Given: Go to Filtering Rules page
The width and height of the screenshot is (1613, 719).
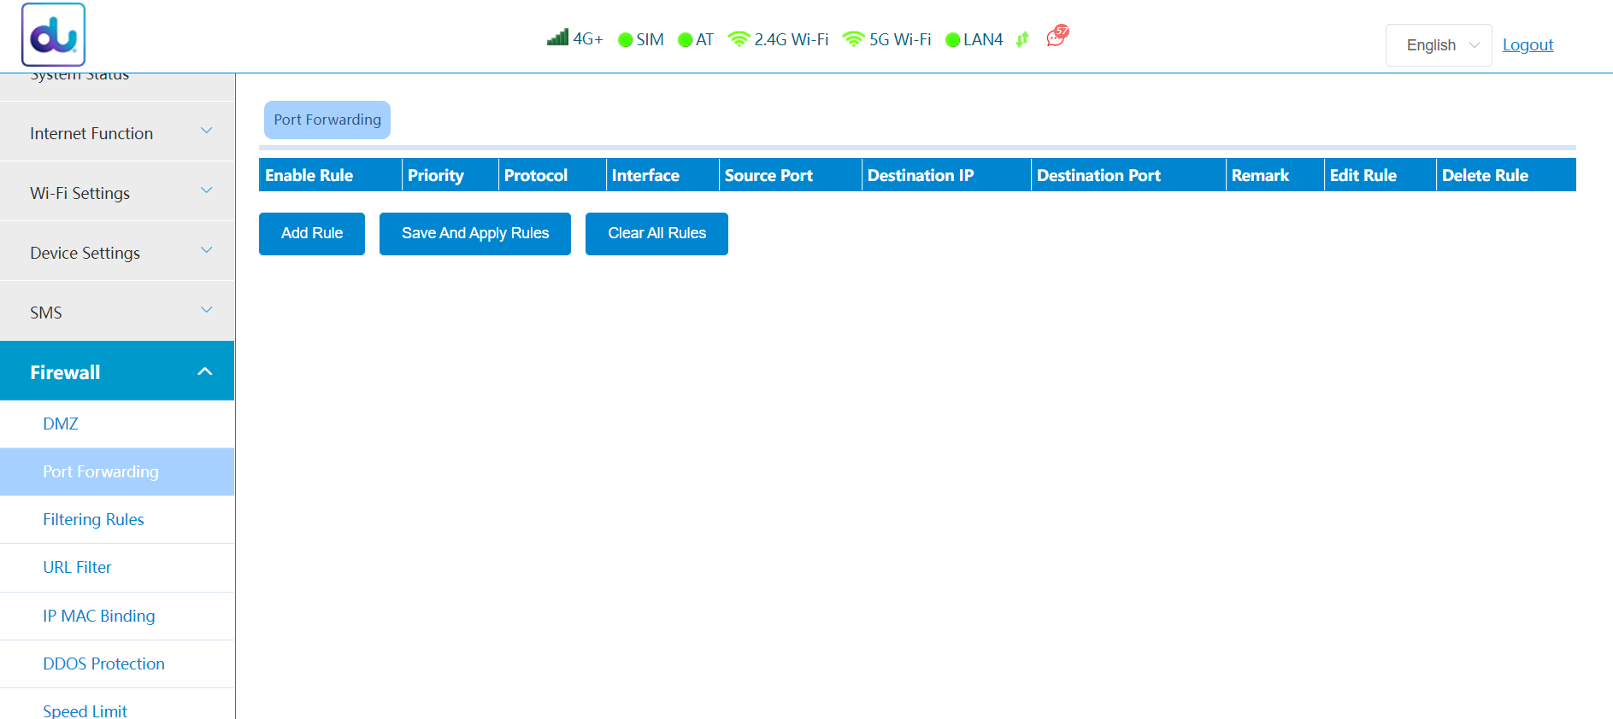Looking at the screenshot, I should point(93,519).
